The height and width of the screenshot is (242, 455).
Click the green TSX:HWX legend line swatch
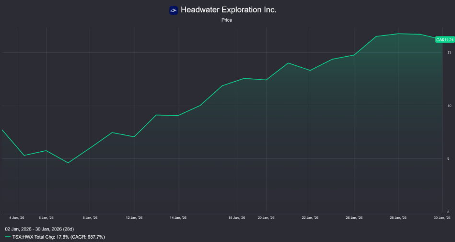pyautogui.click(x=8, y=237)
